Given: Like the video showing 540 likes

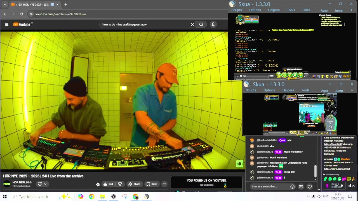Looking at the screenshot, I should tap(108, 184).
